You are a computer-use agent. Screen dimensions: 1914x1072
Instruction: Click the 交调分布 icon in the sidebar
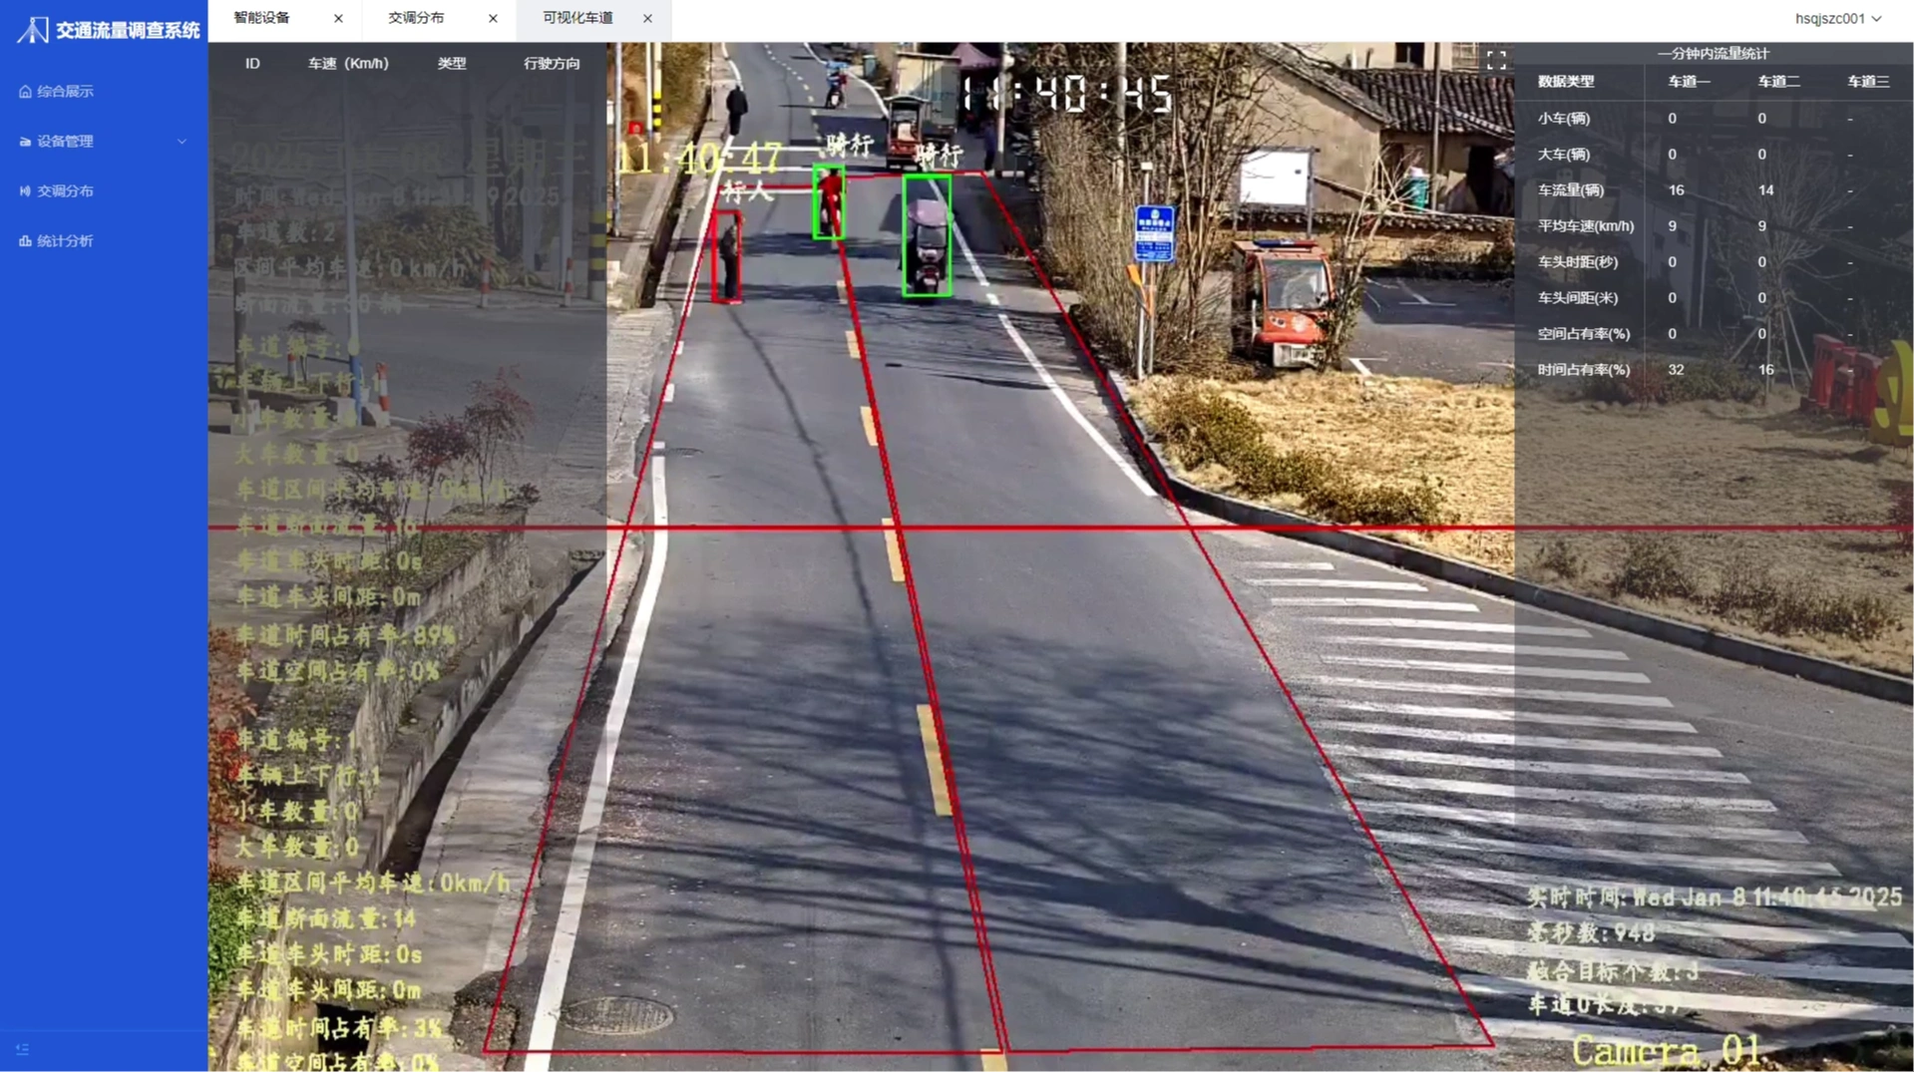[25, 191]
